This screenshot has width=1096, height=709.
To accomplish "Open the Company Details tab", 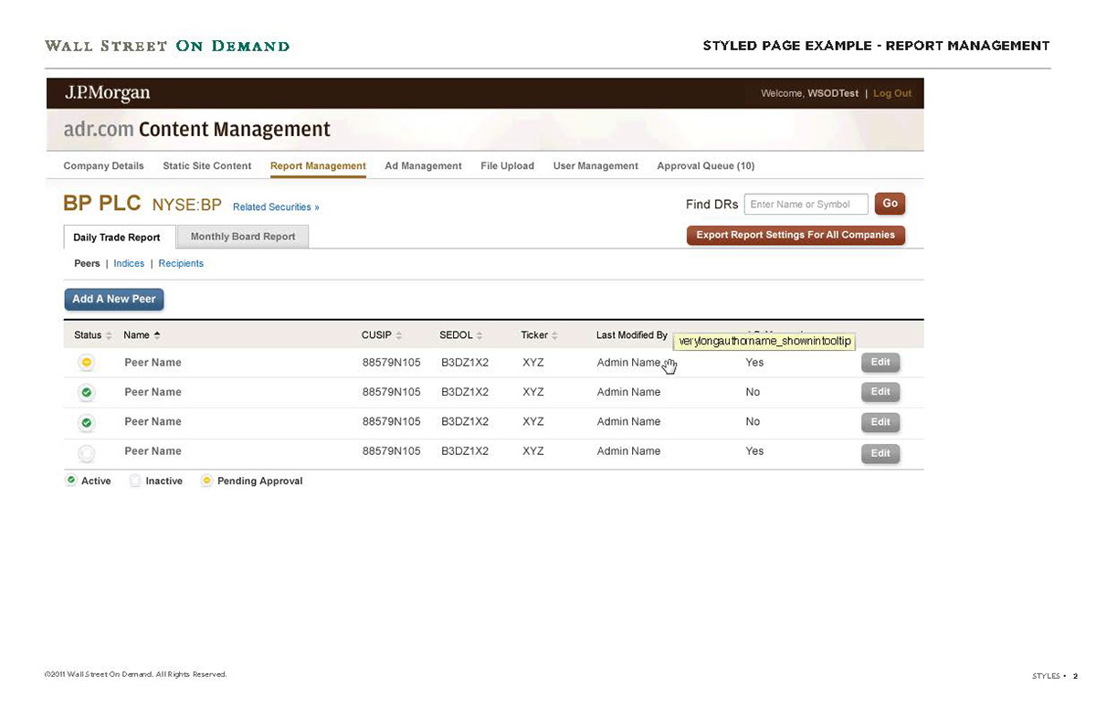I will [x=103, y=166].
